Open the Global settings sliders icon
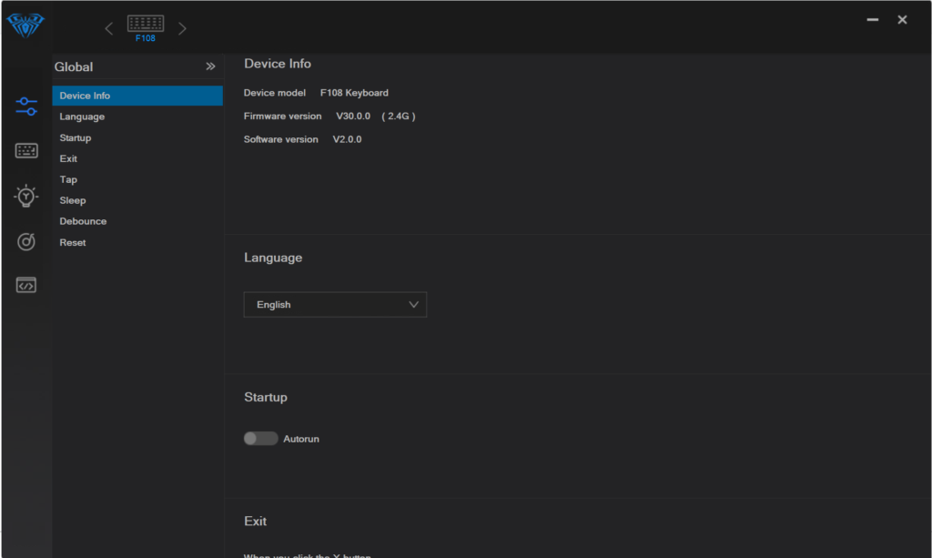Screen dimensions: 932x558 [26, 107]
